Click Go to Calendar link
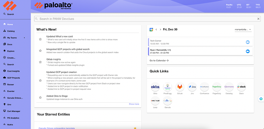This screenshot has width=264, height=129. pos(159,61)
